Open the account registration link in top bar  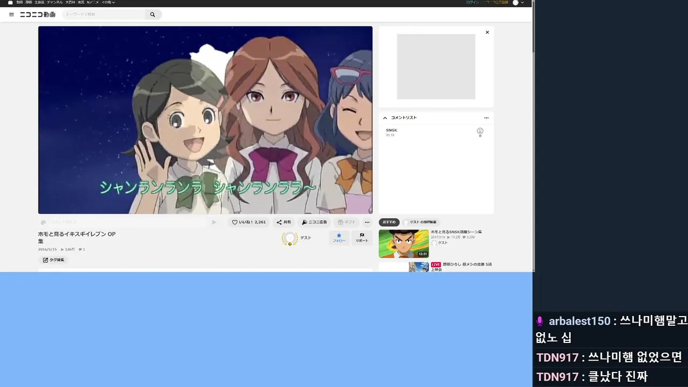coord(495,3)
